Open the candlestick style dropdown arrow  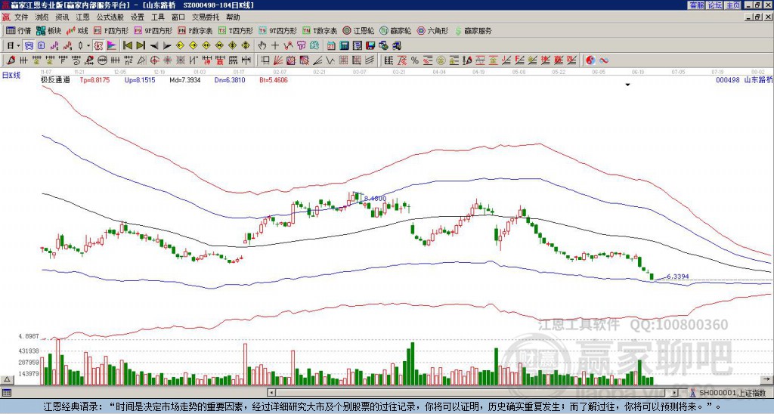(x=88, y=46)
